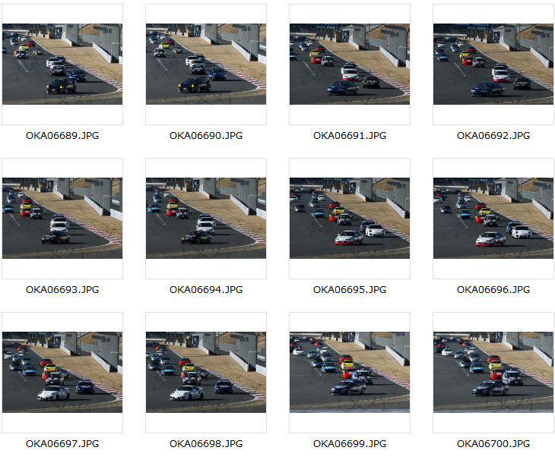Select the OKA06694.JPG image preview
This screenshot has width=555, height=463.
pos(206,218)
